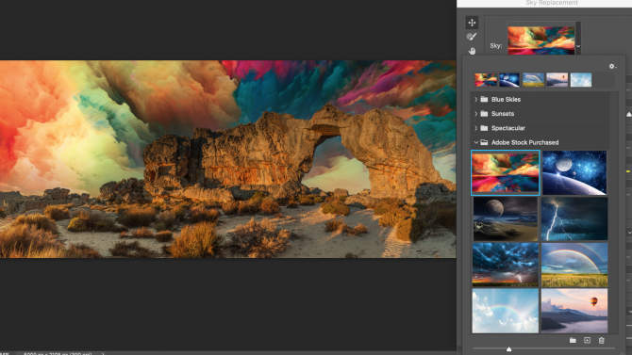
Task: Expand the Spectacular folder
Action: 476,128
